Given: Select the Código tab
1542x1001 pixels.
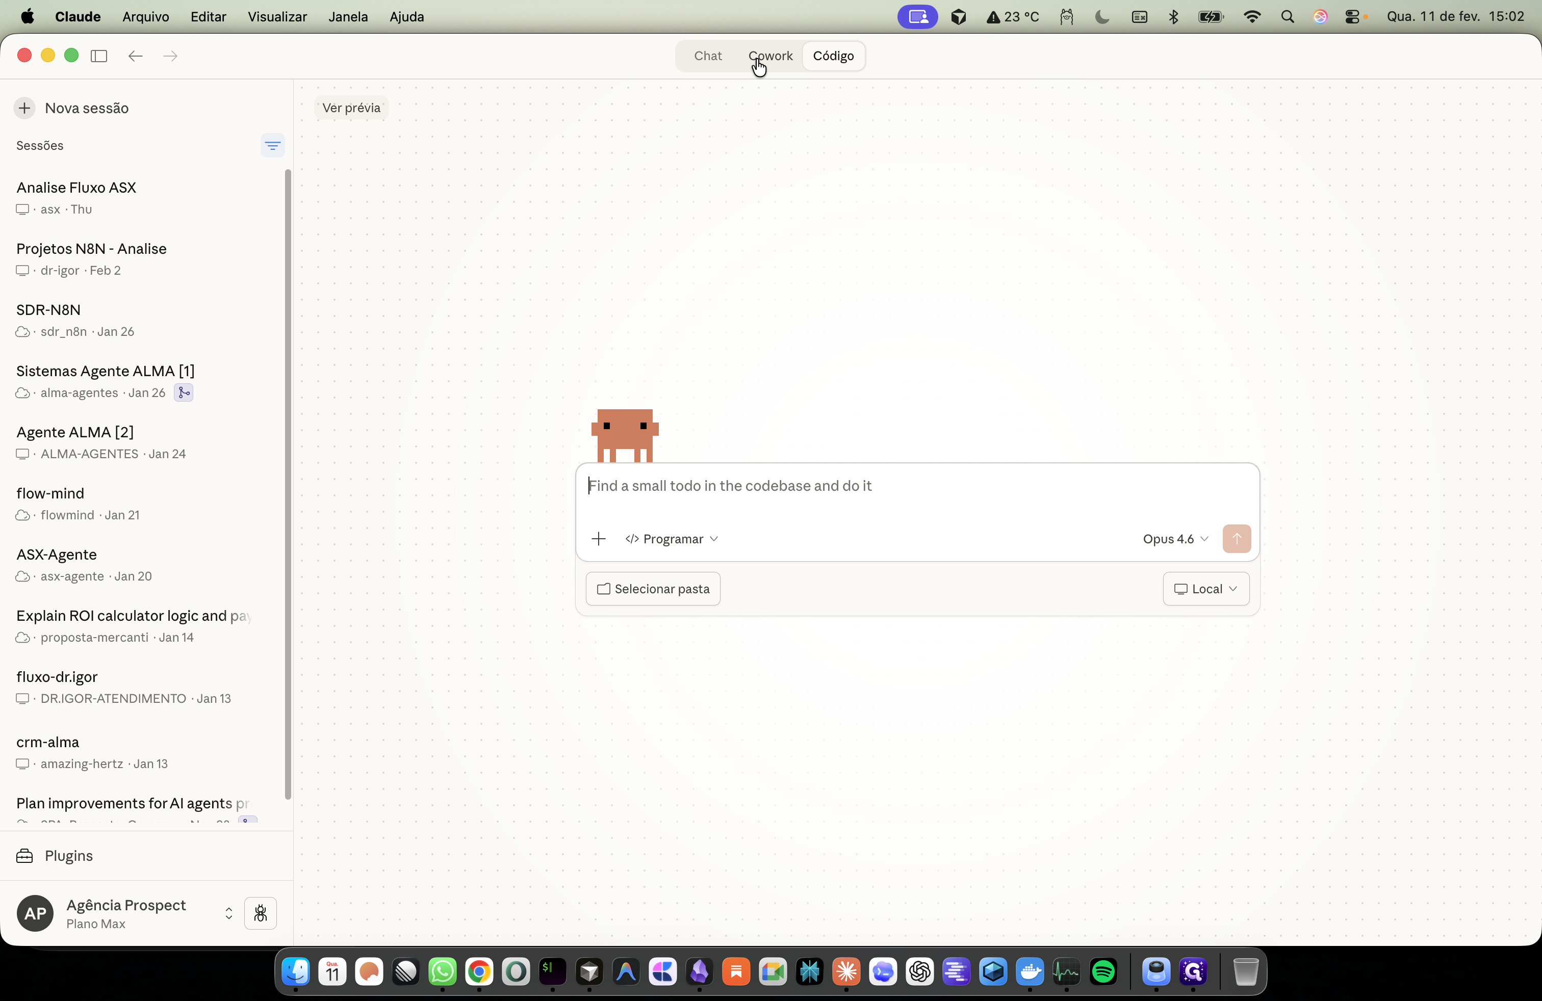Looking at the screenshot, I should pyautogui.click(x=833, y=56).
